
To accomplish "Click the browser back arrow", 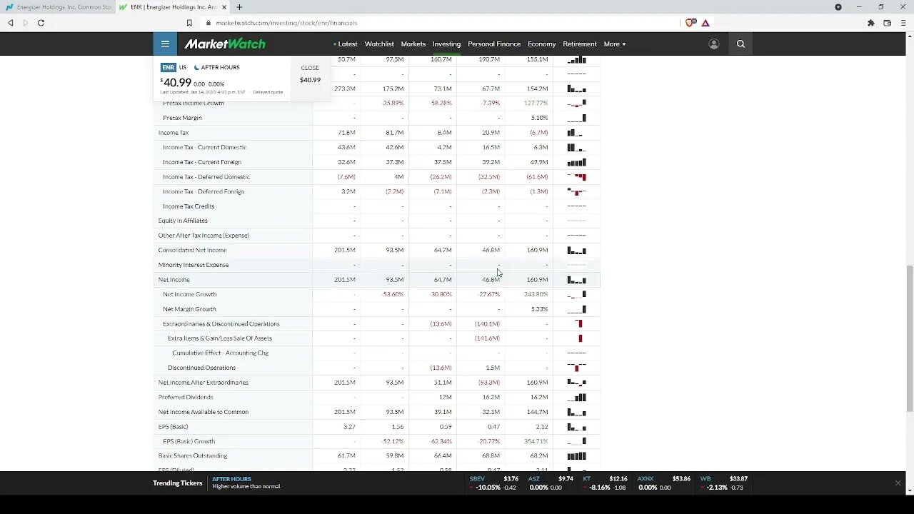I will pyautogui.click(x=11, y=23).
